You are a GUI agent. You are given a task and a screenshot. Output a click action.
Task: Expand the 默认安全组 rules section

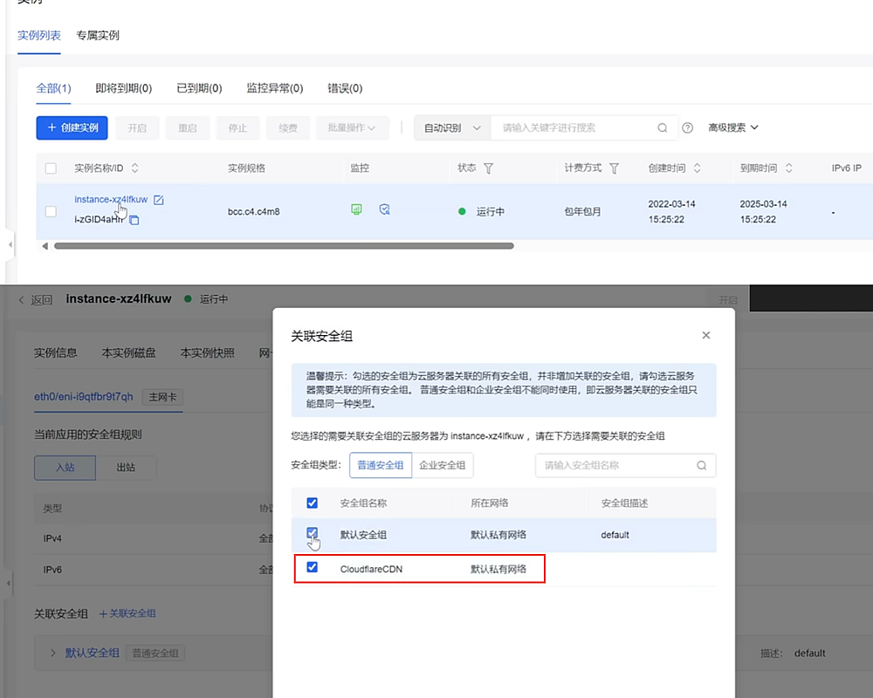click(52, 653)
